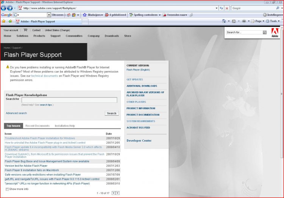Click the Google logo in the toolbar

(x=6, y=15)
